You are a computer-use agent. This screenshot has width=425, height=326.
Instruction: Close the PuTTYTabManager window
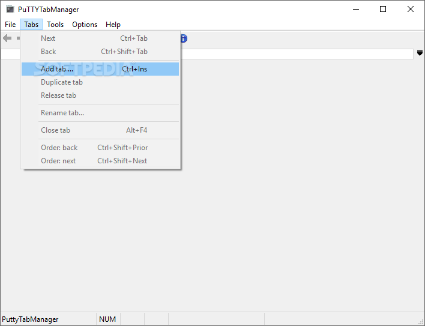click(x=411, y=9)
